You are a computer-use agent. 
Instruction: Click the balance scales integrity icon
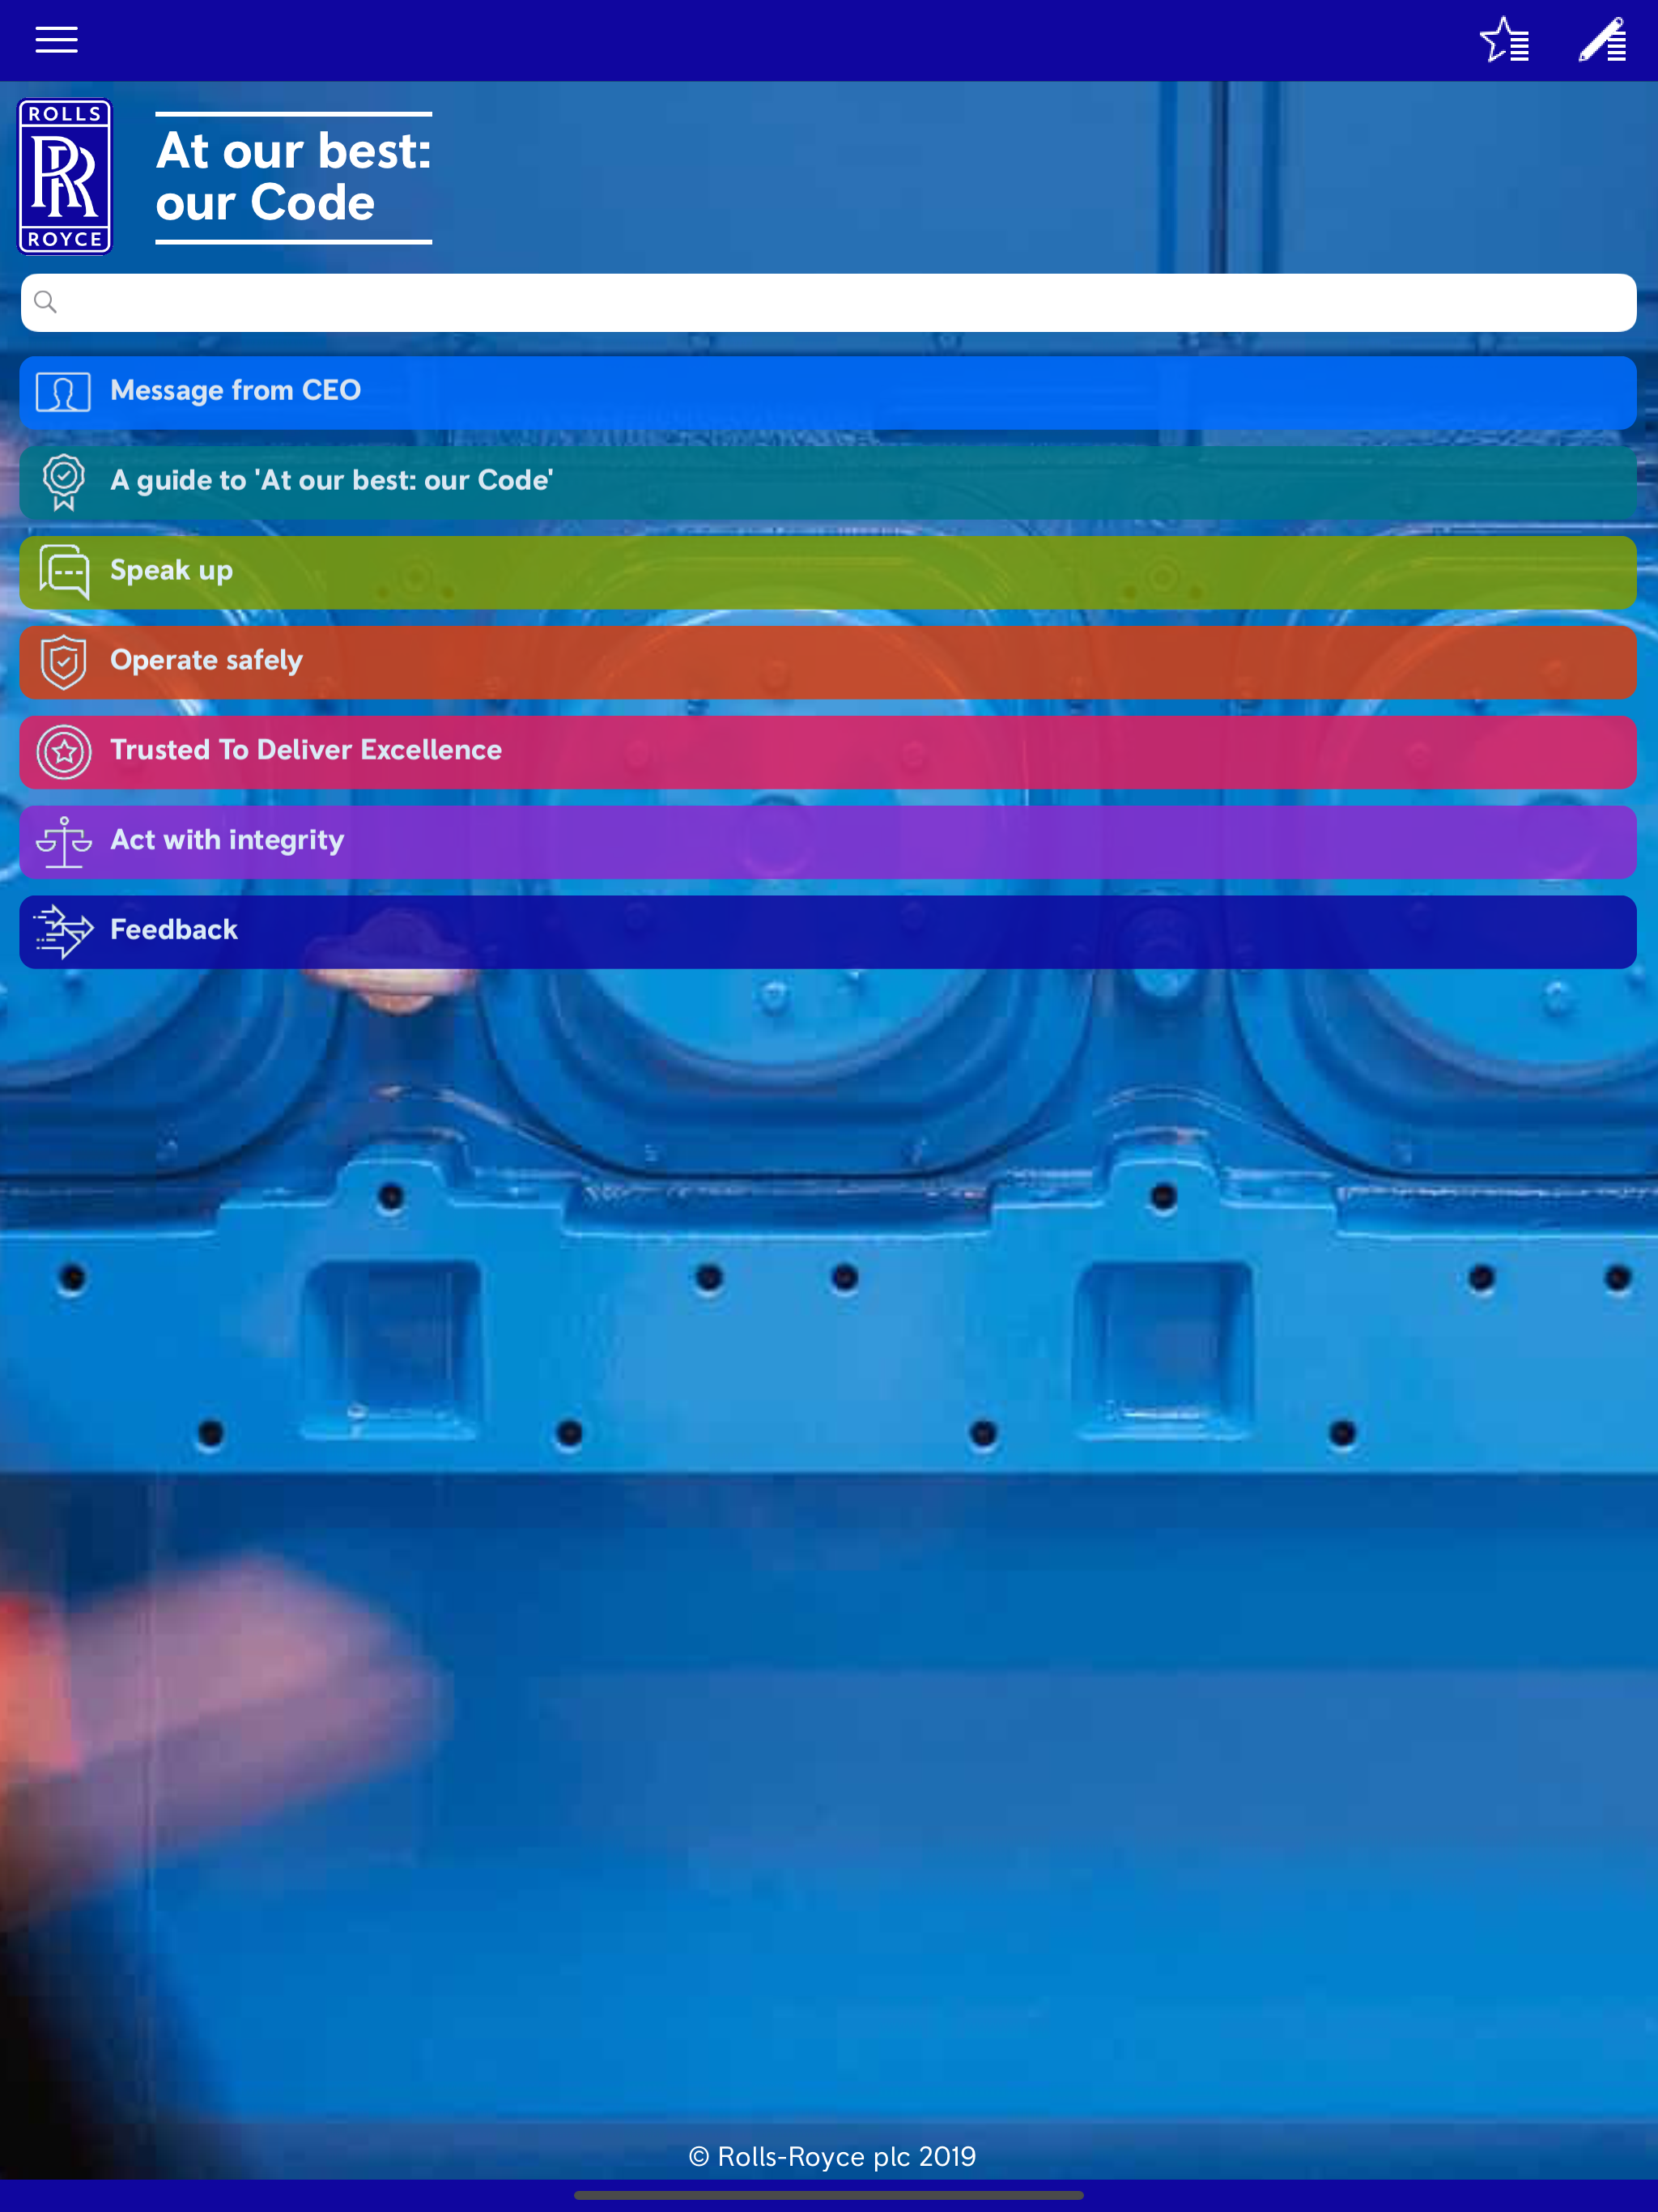tap(64, 842)
